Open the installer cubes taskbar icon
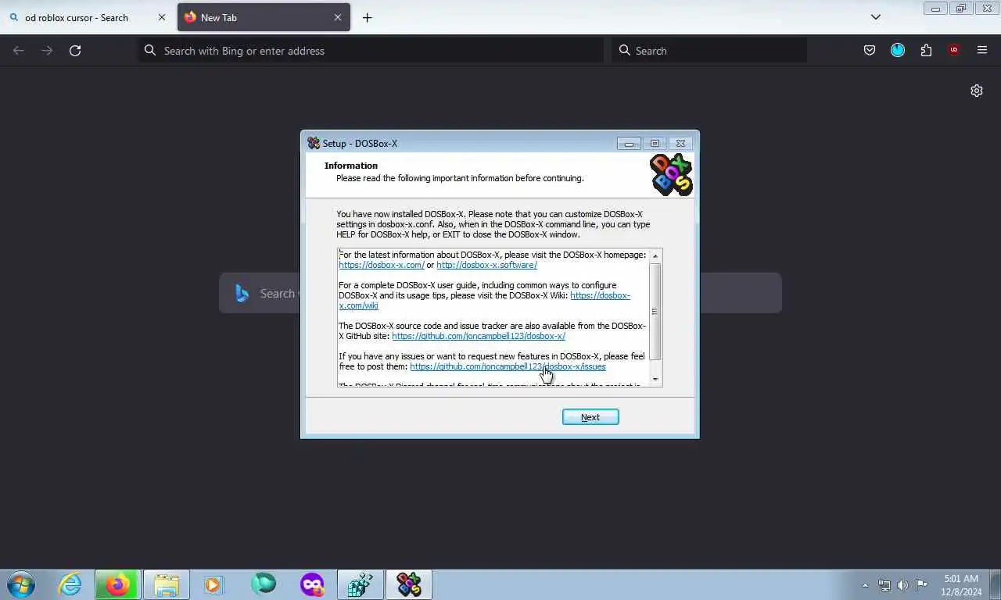This screenshot has height=600, width=1001. pyautogui.click(x=361, y=584)
